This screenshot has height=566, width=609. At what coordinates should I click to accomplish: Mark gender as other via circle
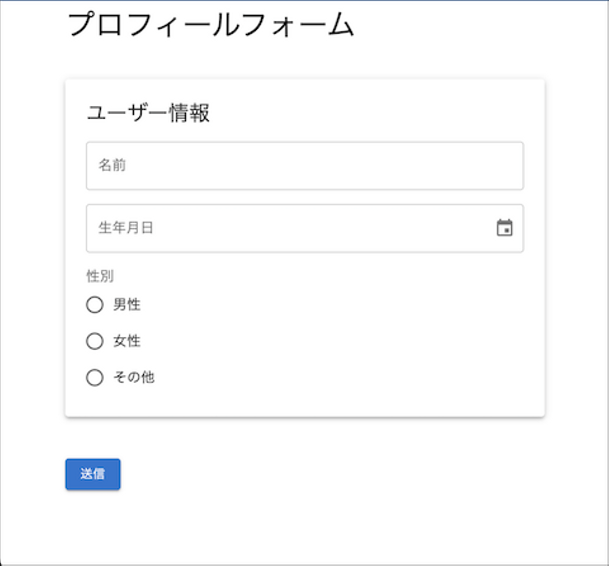click(95, 377)
